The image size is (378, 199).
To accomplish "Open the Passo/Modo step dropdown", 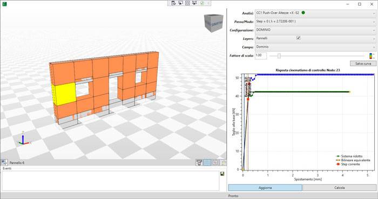I will point(315,22).
